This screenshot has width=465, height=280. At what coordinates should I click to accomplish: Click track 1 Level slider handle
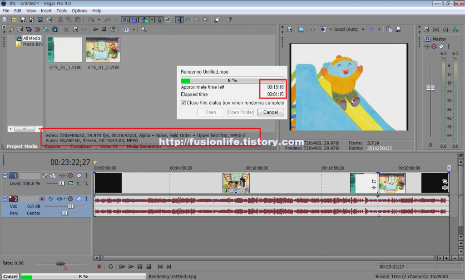[61, 184]
